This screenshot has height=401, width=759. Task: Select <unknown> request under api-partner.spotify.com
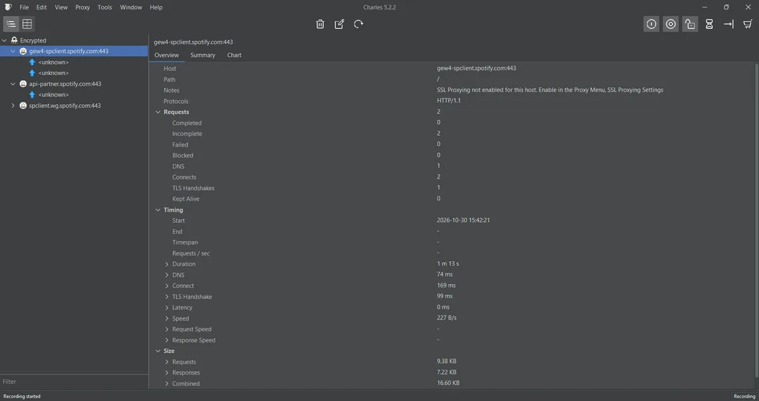click(x=54, y=95)
